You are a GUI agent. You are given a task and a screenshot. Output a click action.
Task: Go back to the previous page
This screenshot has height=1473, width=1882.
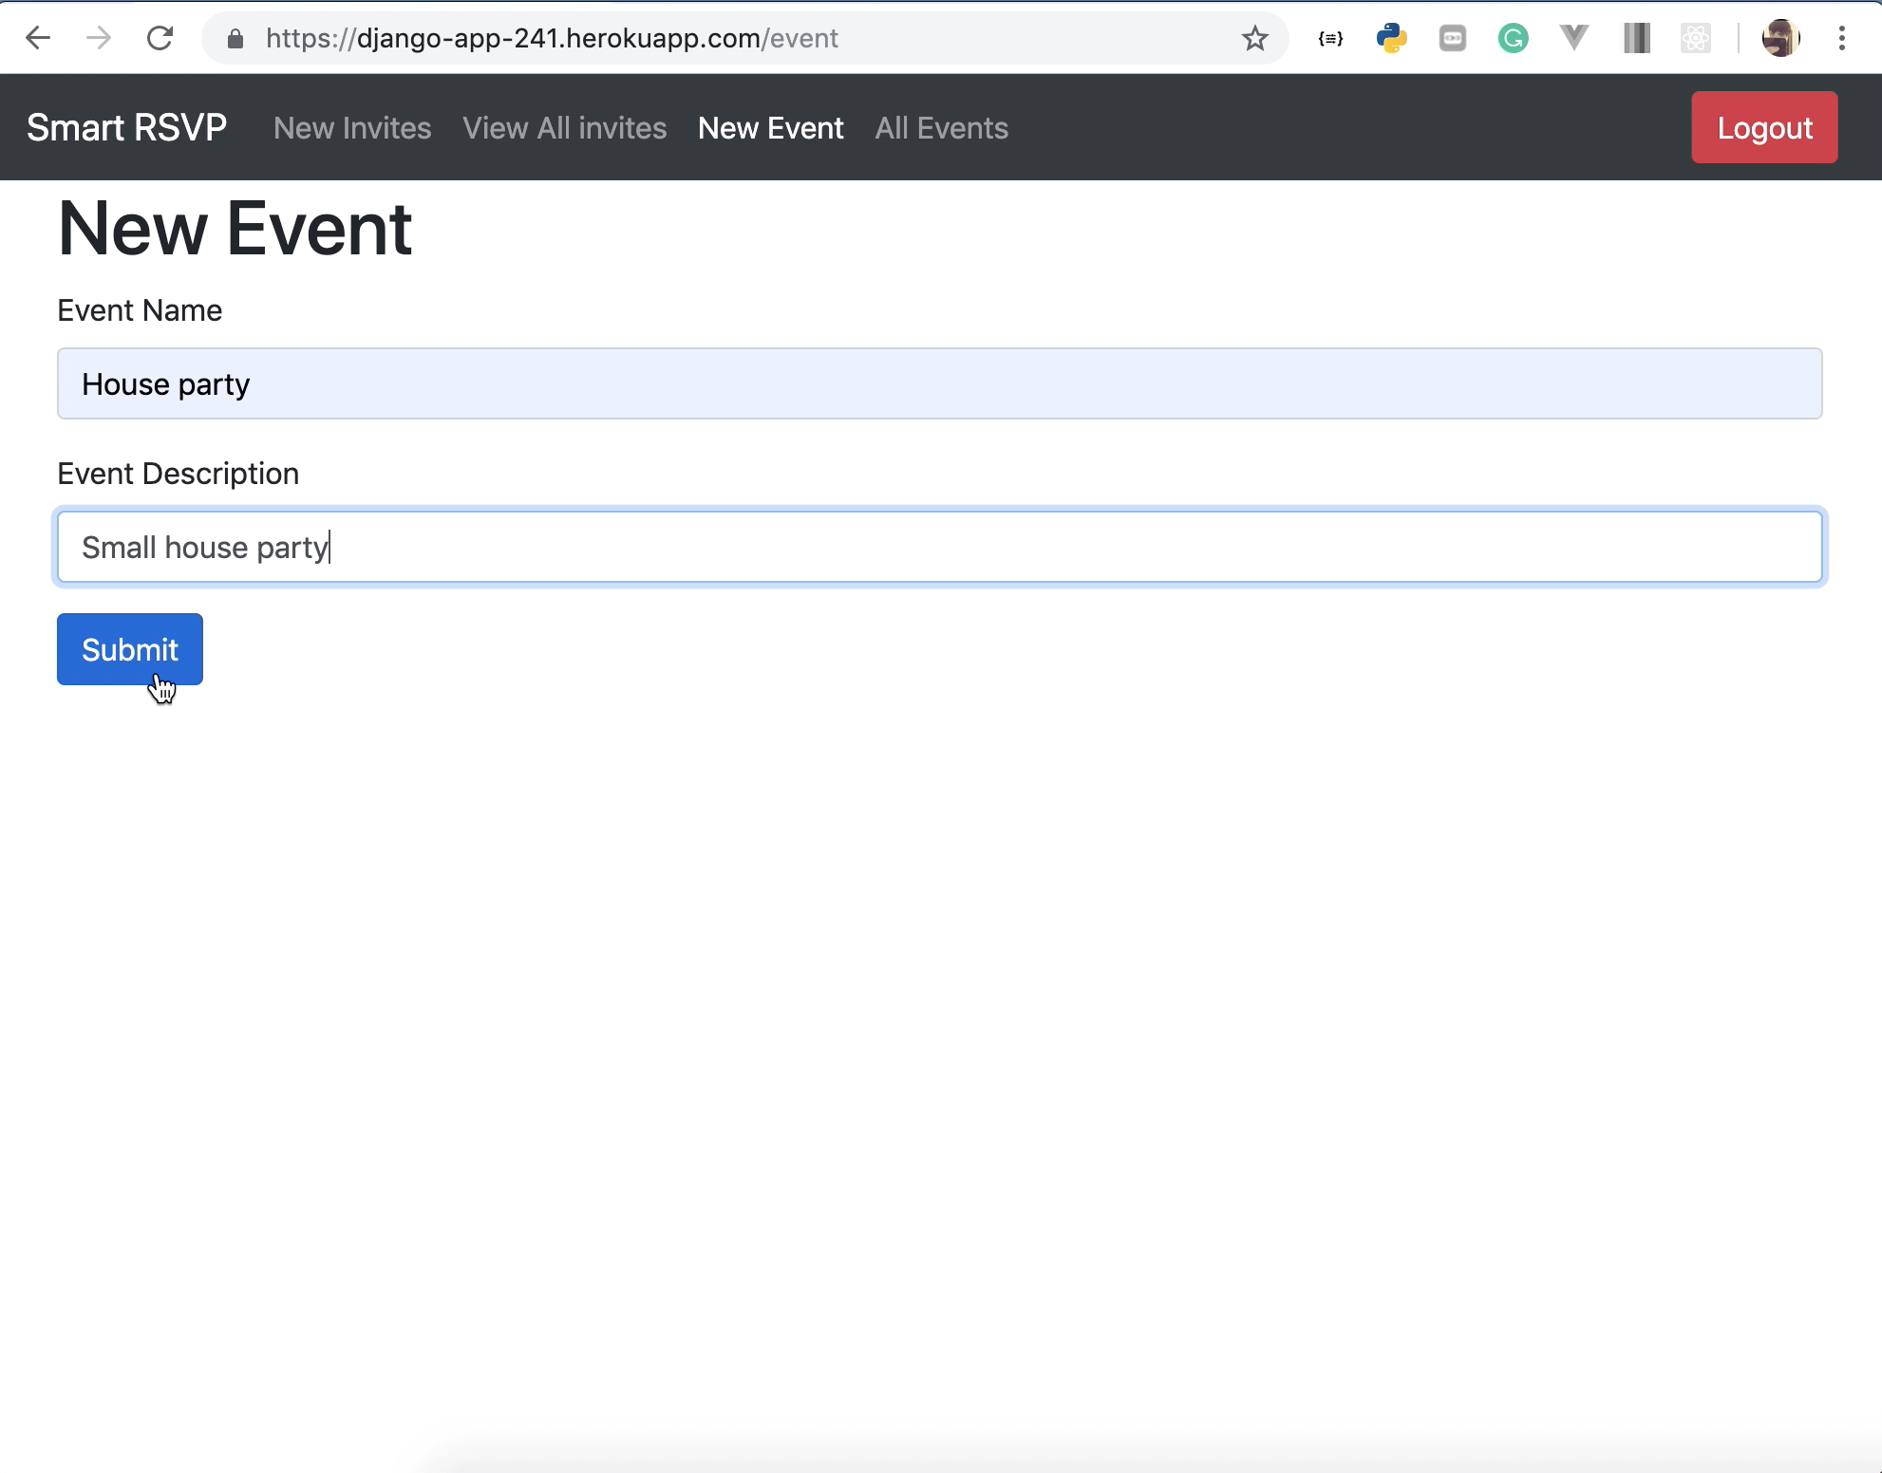click(x=38, y=38)
